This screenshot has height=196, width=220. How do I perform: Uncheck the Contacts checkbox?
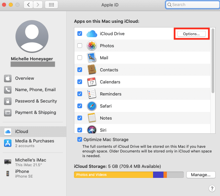pyautogui.click(x=80, y=70)
